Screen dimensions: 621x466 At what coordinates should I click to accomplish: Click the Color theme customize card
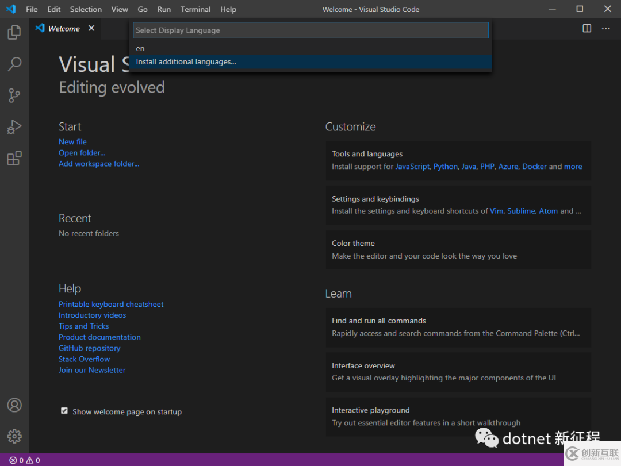click(458, 250)
